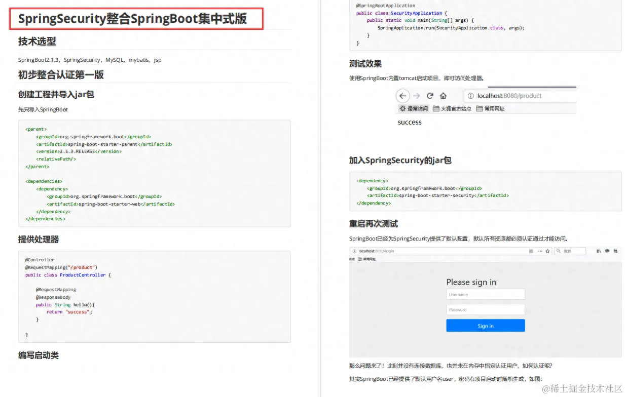Click the localhost:8080/product address field
The width and height of the screenshot is (626, 397).
(520, 96)
